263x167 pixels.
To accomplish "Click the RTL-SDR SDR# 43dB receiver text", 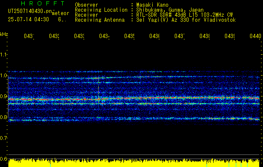I will click(x=184, y=15).
